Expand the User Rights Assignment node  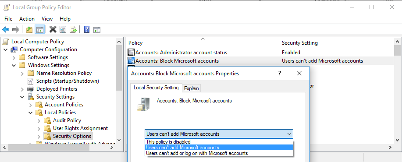coord(39,128)
